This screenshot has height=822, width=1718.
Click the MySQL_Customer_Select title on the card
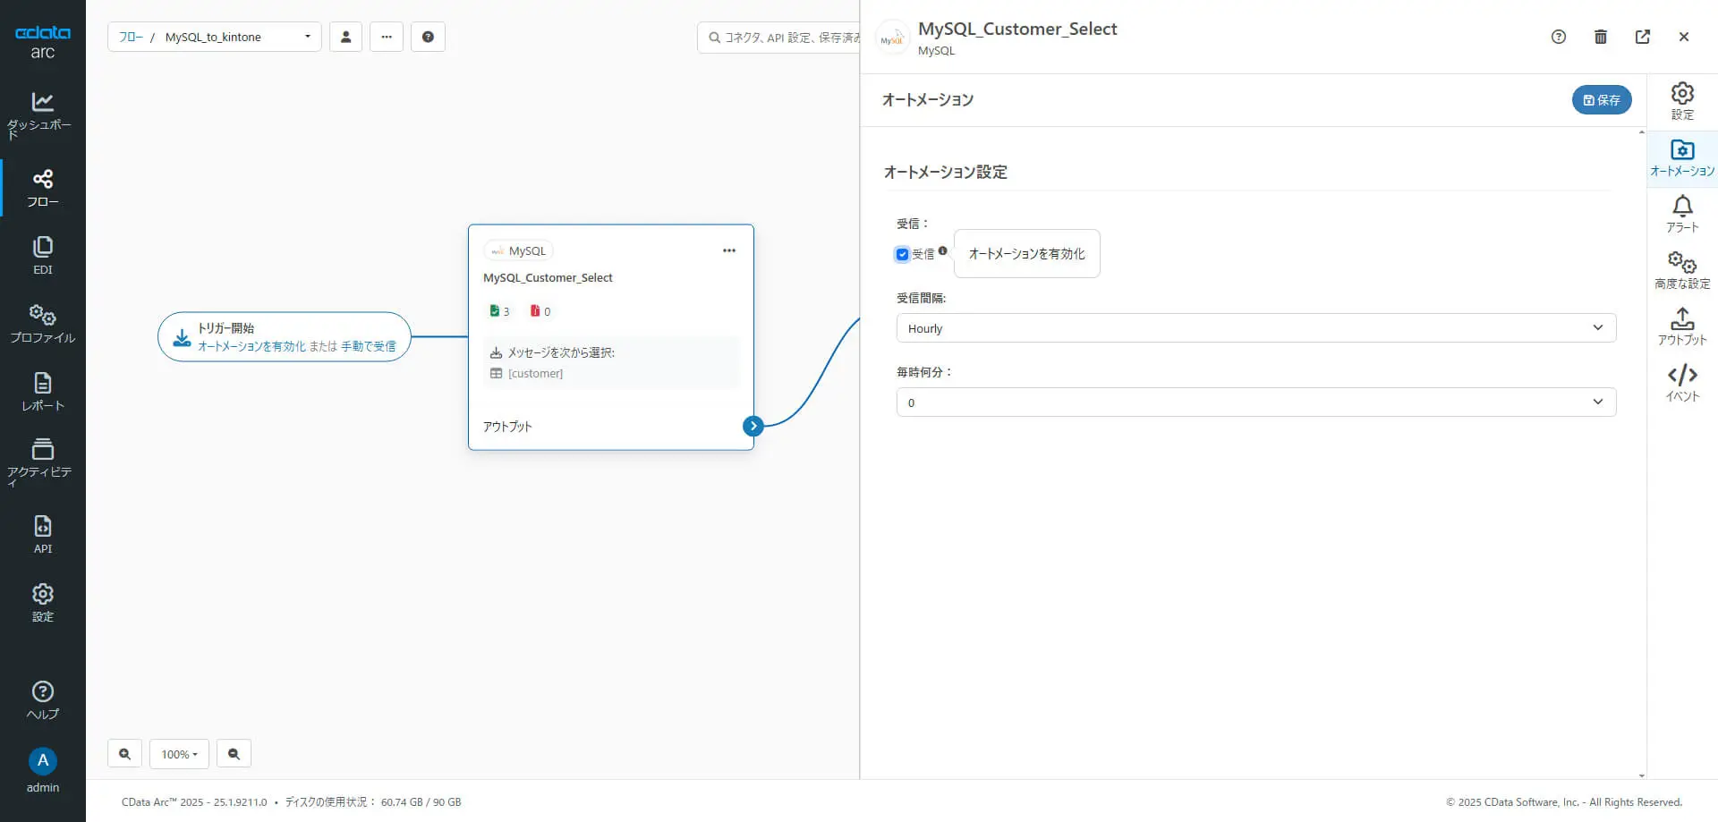pos(548,278)
